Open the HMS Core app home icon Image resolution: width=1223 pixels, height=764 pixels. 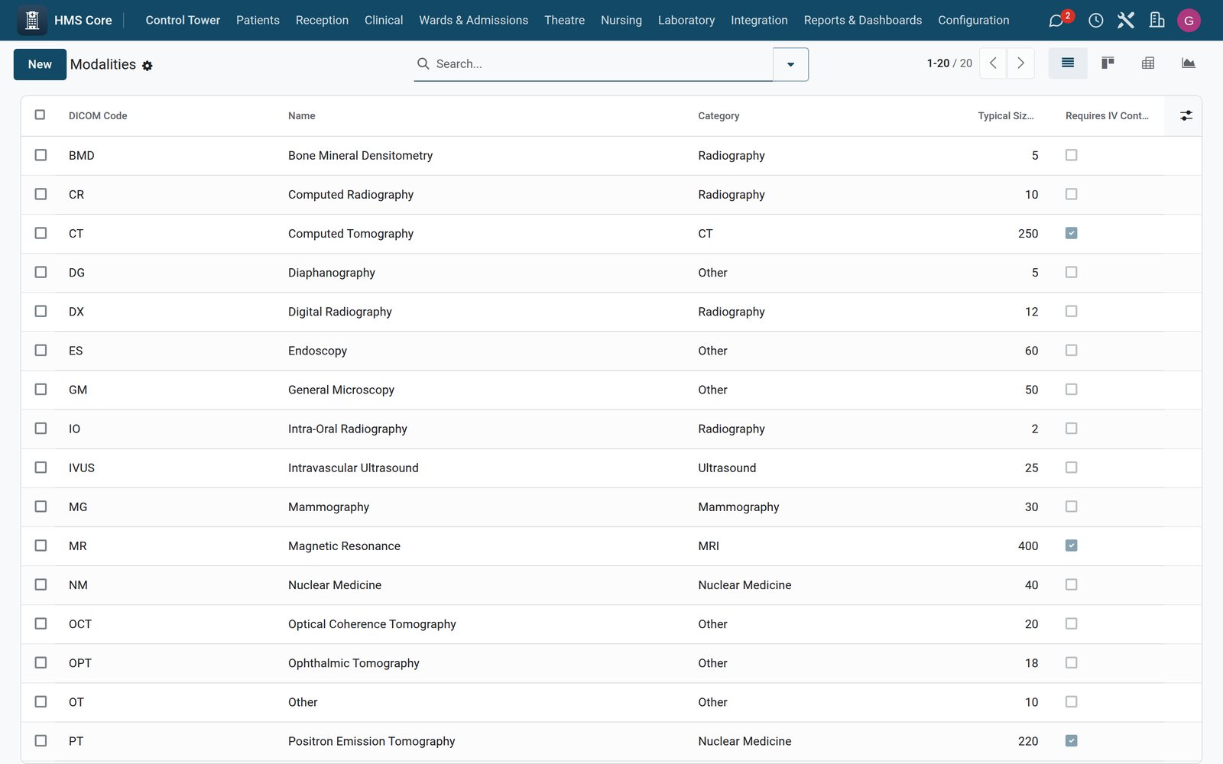pos(32,21)
